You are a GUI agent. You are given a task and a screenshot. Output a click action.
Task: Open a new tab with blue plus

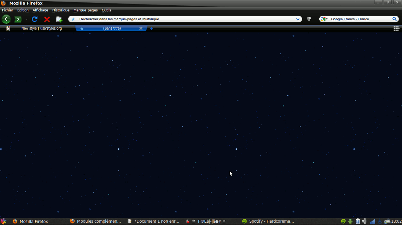[x=152, y=29]
